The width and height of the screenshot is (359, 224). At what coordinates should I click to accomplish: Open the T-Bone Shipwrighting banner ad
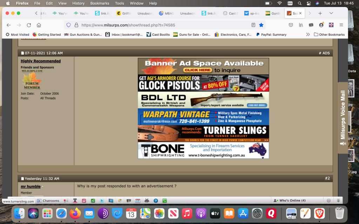[203, 150]
